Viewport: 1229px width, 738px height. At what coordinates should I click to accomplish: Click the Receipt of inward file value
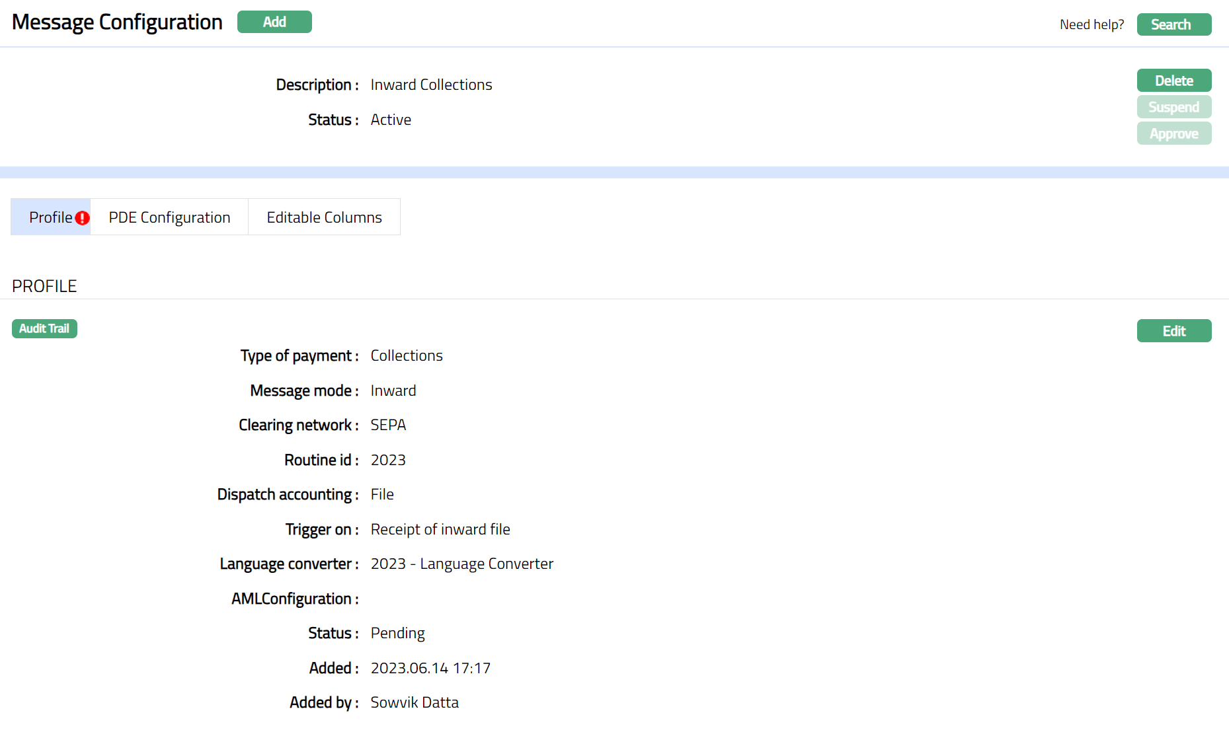point(440,529)
